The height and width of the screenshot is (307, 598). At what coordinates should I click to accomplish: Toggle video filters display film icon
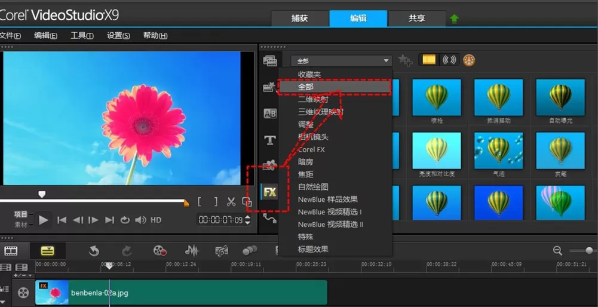pos(429,60)
